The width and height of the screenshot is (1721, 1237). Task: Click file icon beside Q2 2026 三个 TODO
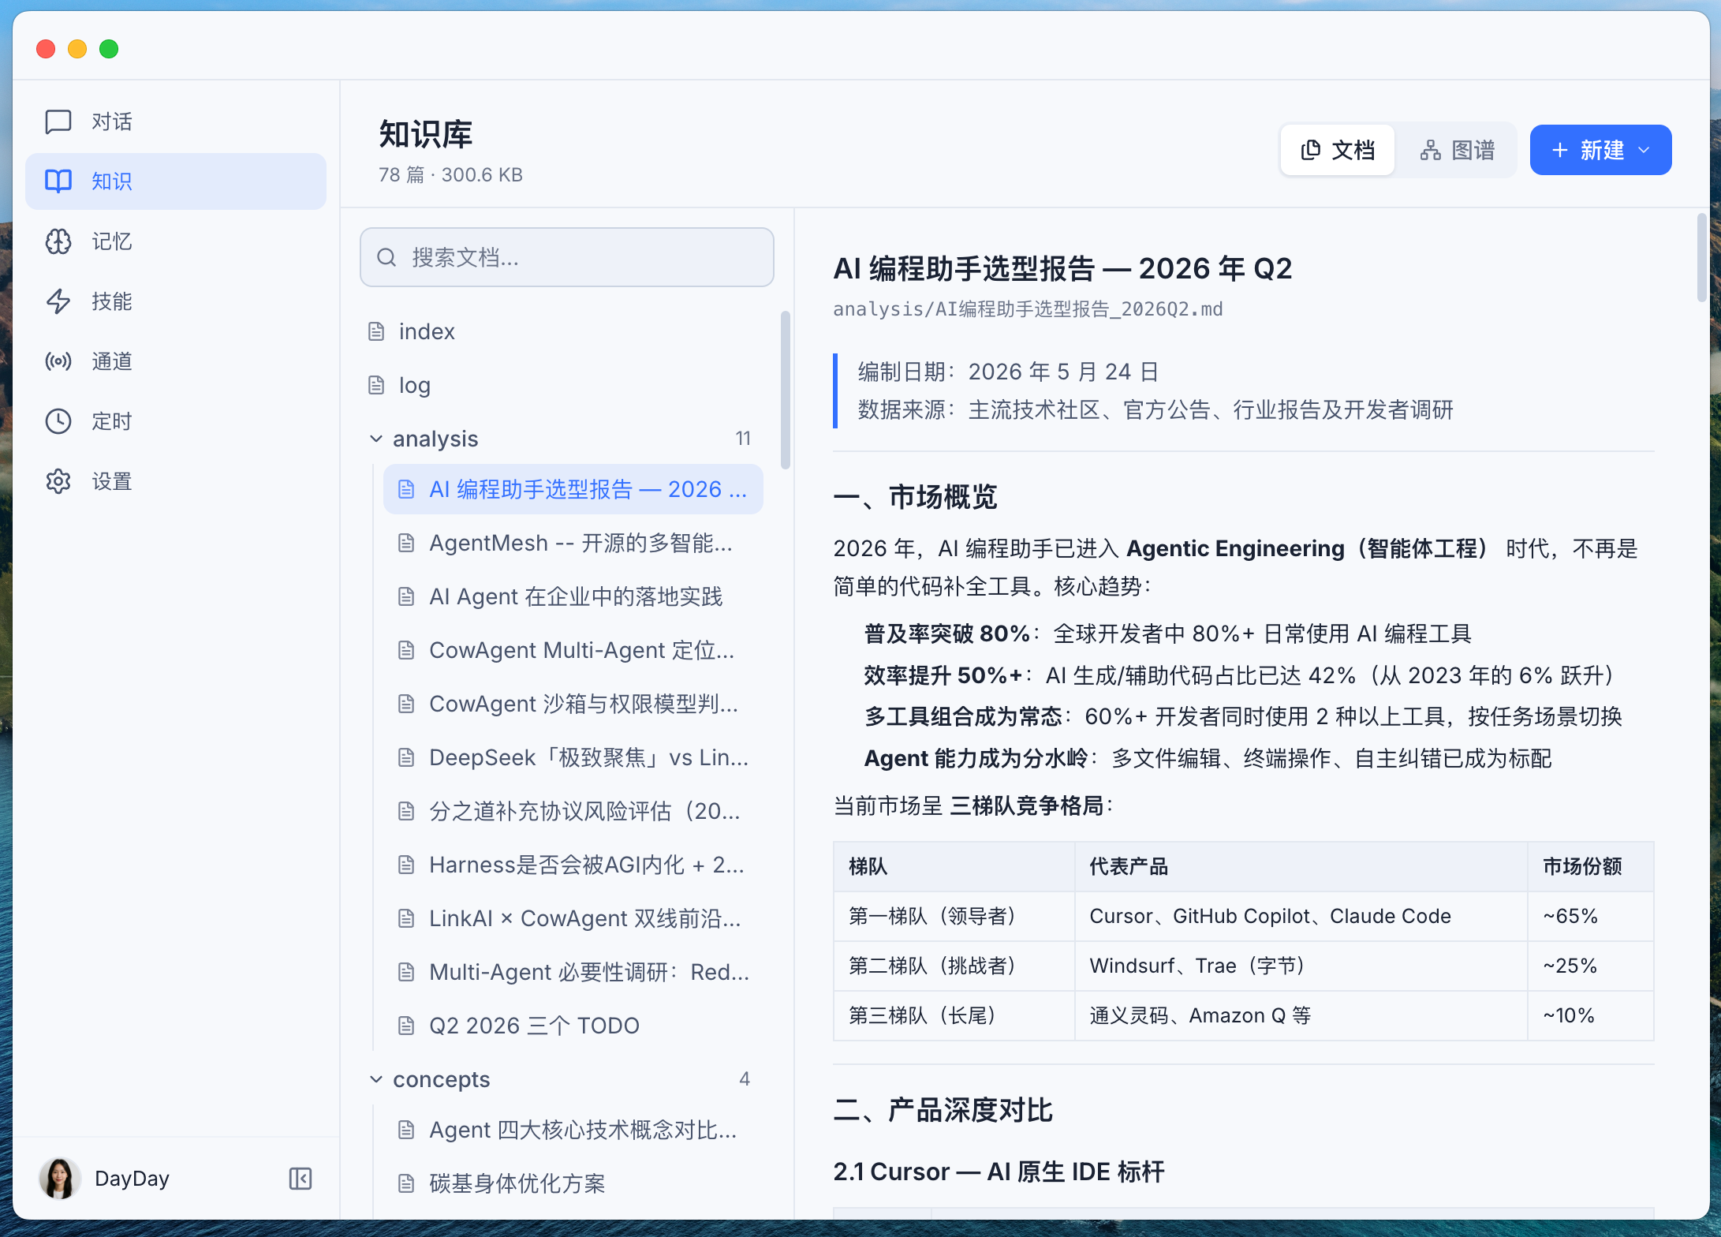click(406, 1026)
